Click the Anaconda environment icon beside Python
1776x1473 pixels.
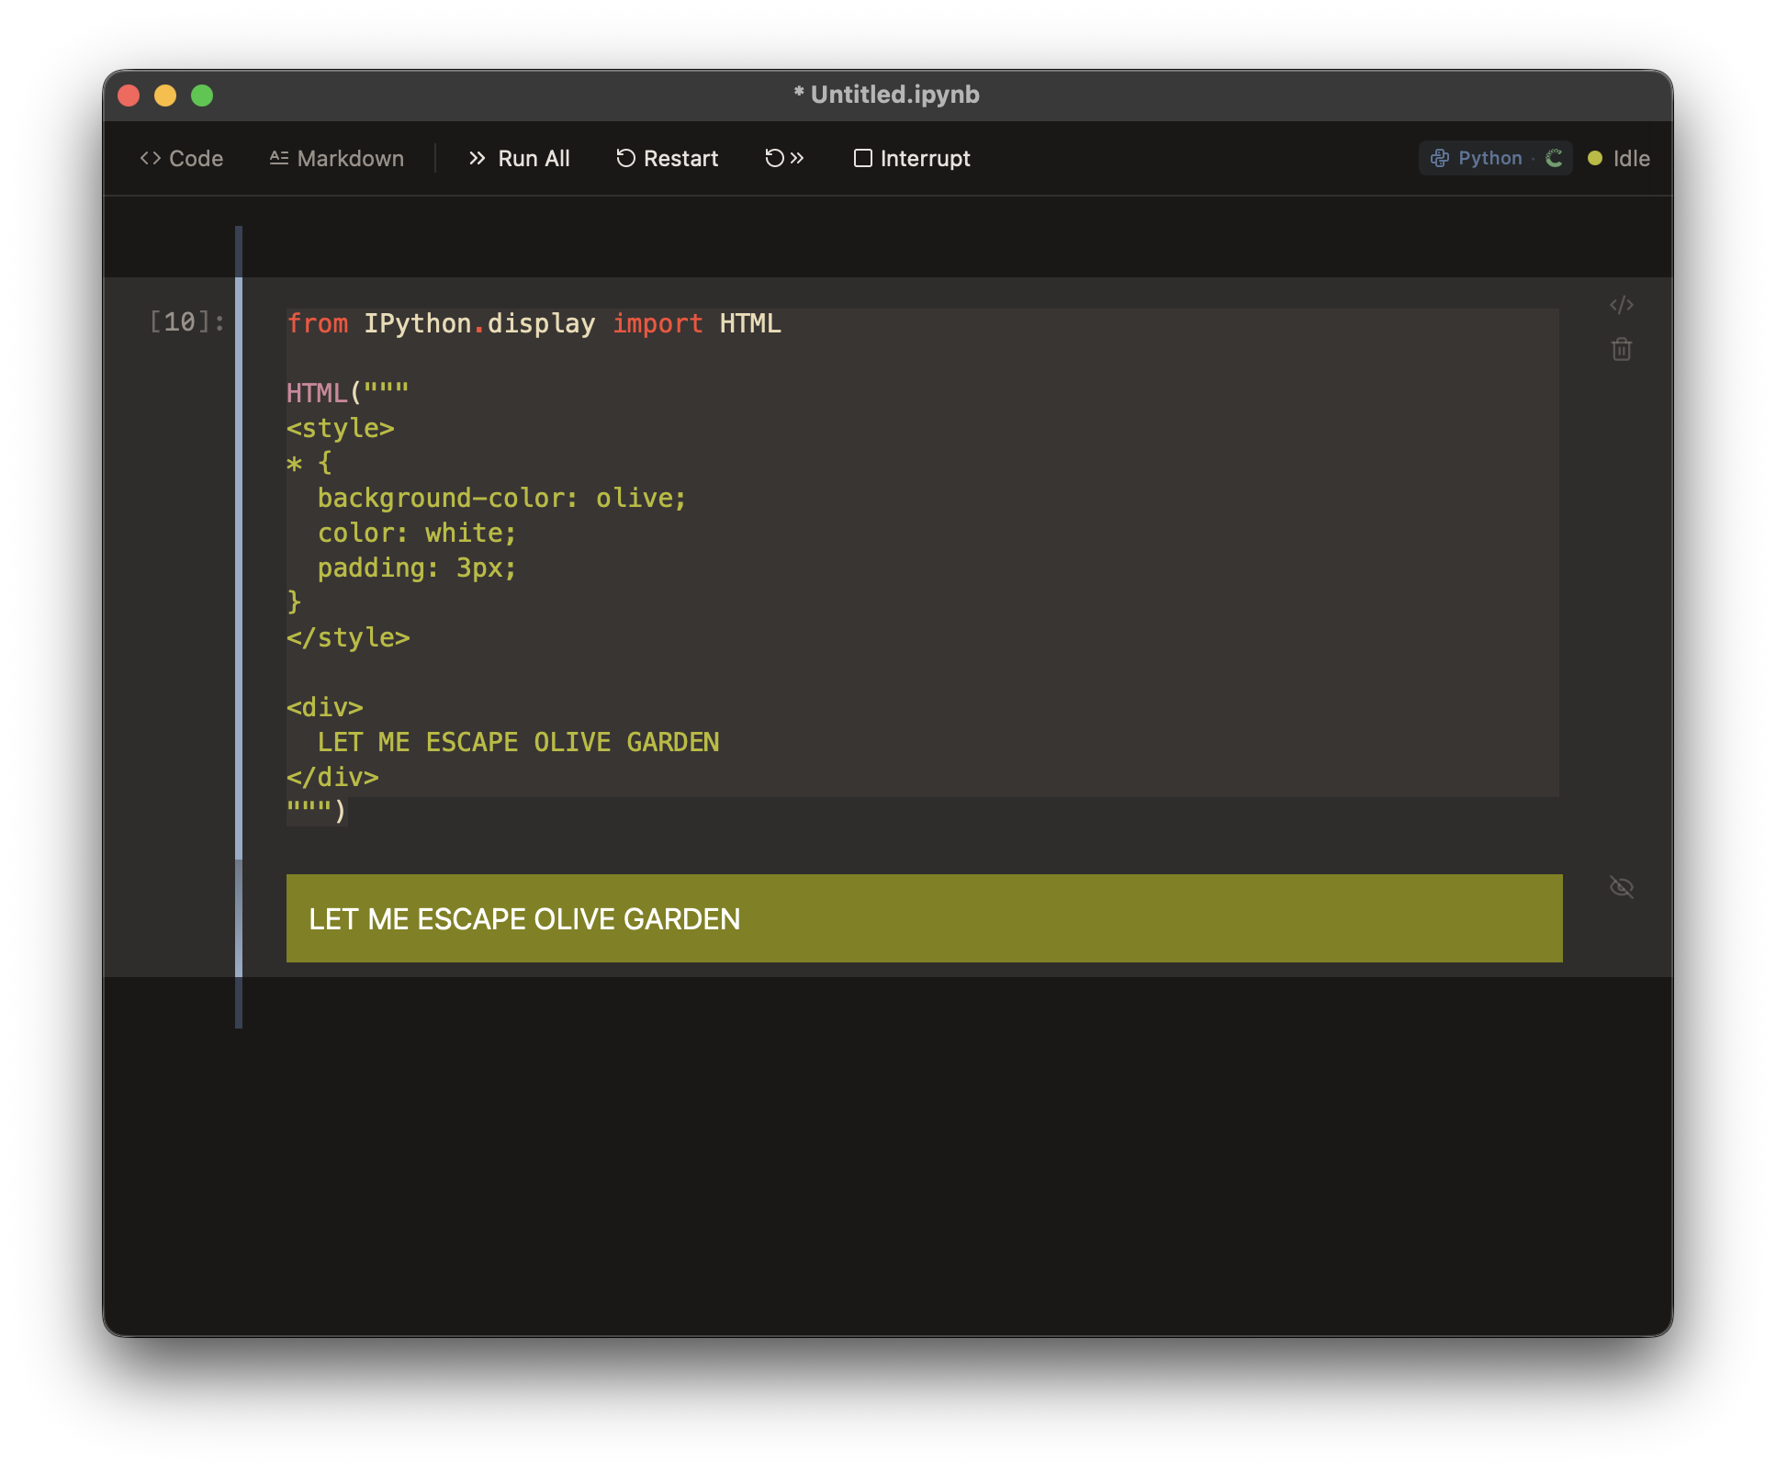pyautogui.click(x=1554, y=158)
